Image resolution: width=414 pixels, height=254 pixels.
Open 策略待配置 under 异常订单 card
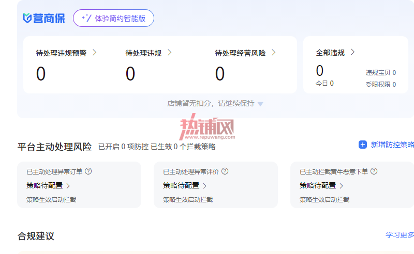click(x=48, y=185)
